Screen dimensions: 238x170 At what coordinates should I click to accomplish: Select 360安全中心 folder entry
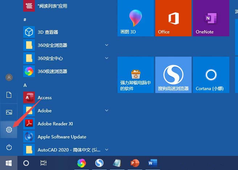coord(67,58)
